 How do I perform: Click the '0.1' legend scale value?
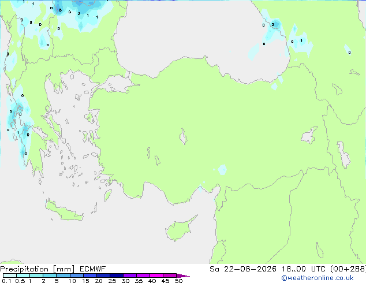coord(6,281)
